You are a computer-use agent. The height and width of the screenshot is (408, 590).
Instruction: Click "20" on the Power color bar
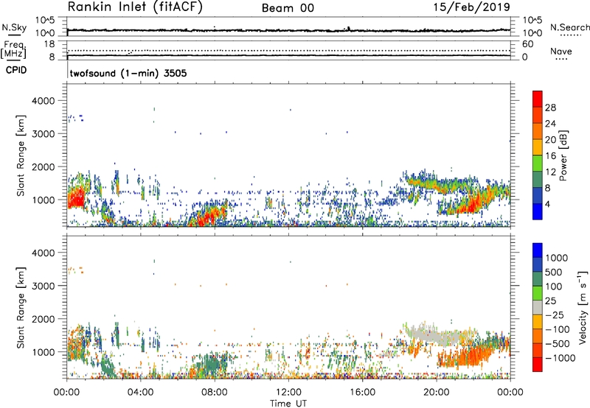click(550, 140)
